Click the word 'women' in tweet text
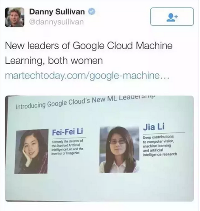This screenshot has width=200, height=211. tap(87, 61)
